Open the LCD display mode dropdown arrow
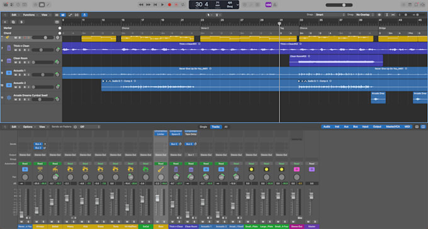 (x=237, y=4)
